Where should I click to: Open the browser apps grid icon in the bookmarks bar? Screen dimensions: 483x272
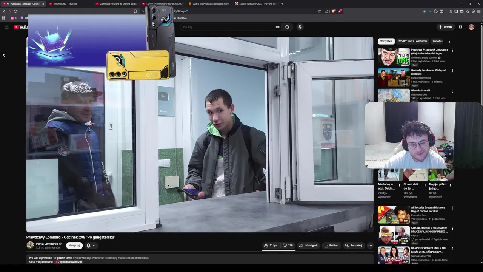(4, 18)
